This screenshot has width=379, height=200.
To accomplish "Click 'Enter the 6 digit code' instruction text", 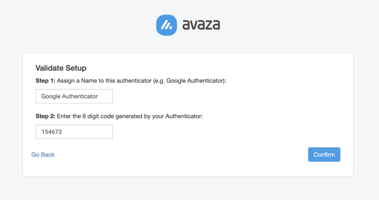I will click(x=85, y=116).
